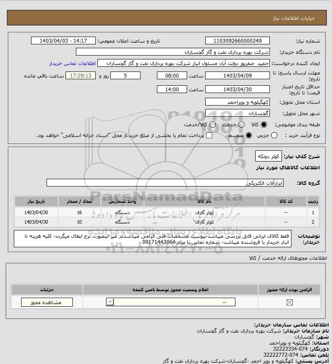Screen dimensions: 332x364
Task: Click row 1 unit دستگاه
Action: click(122, 212)
